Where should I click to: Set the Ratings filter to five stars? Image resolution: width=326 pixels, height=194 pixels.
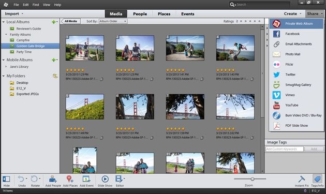point(259,21)
